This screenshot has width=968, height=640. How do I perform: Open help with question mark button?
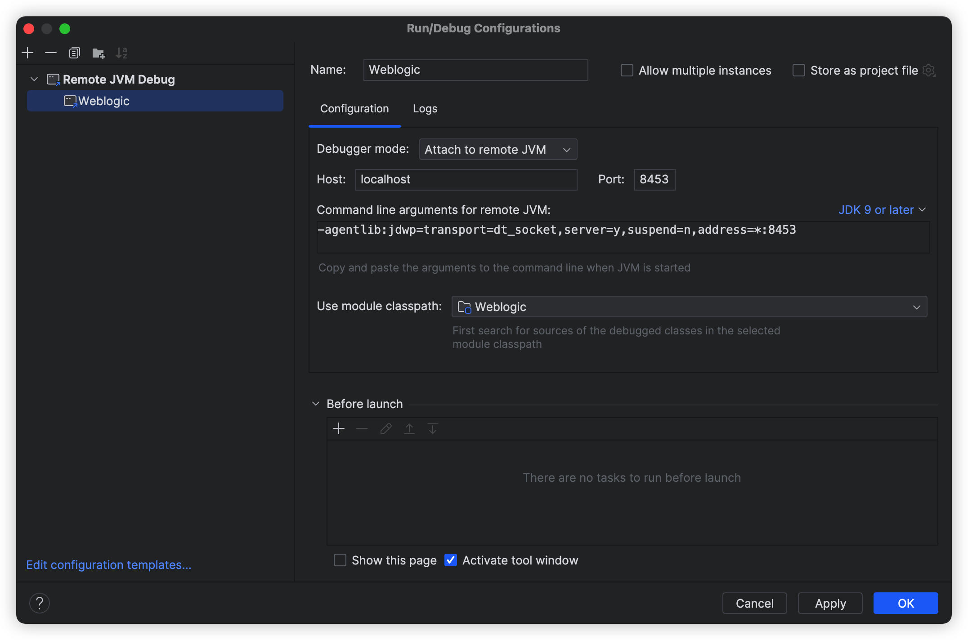pos(40,603)
